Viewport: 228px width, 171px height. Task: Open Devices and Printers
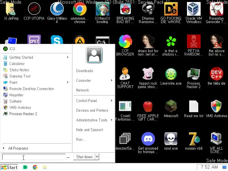point(92,110)
